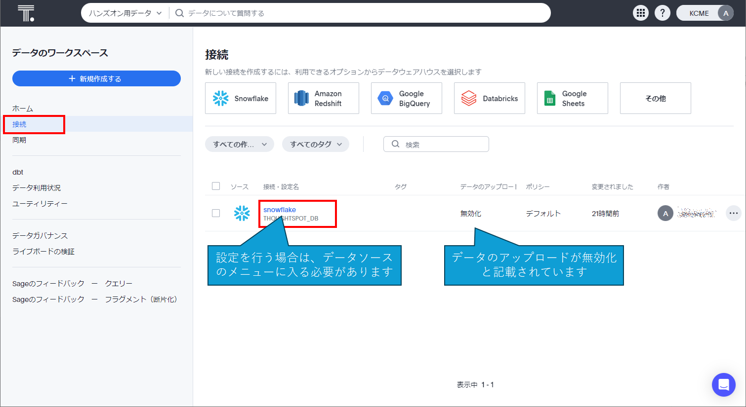The height and width of the screenshot is (407, 746).
Task: Open the KCME user profile avatar
Action: click(x=725, y=13)
